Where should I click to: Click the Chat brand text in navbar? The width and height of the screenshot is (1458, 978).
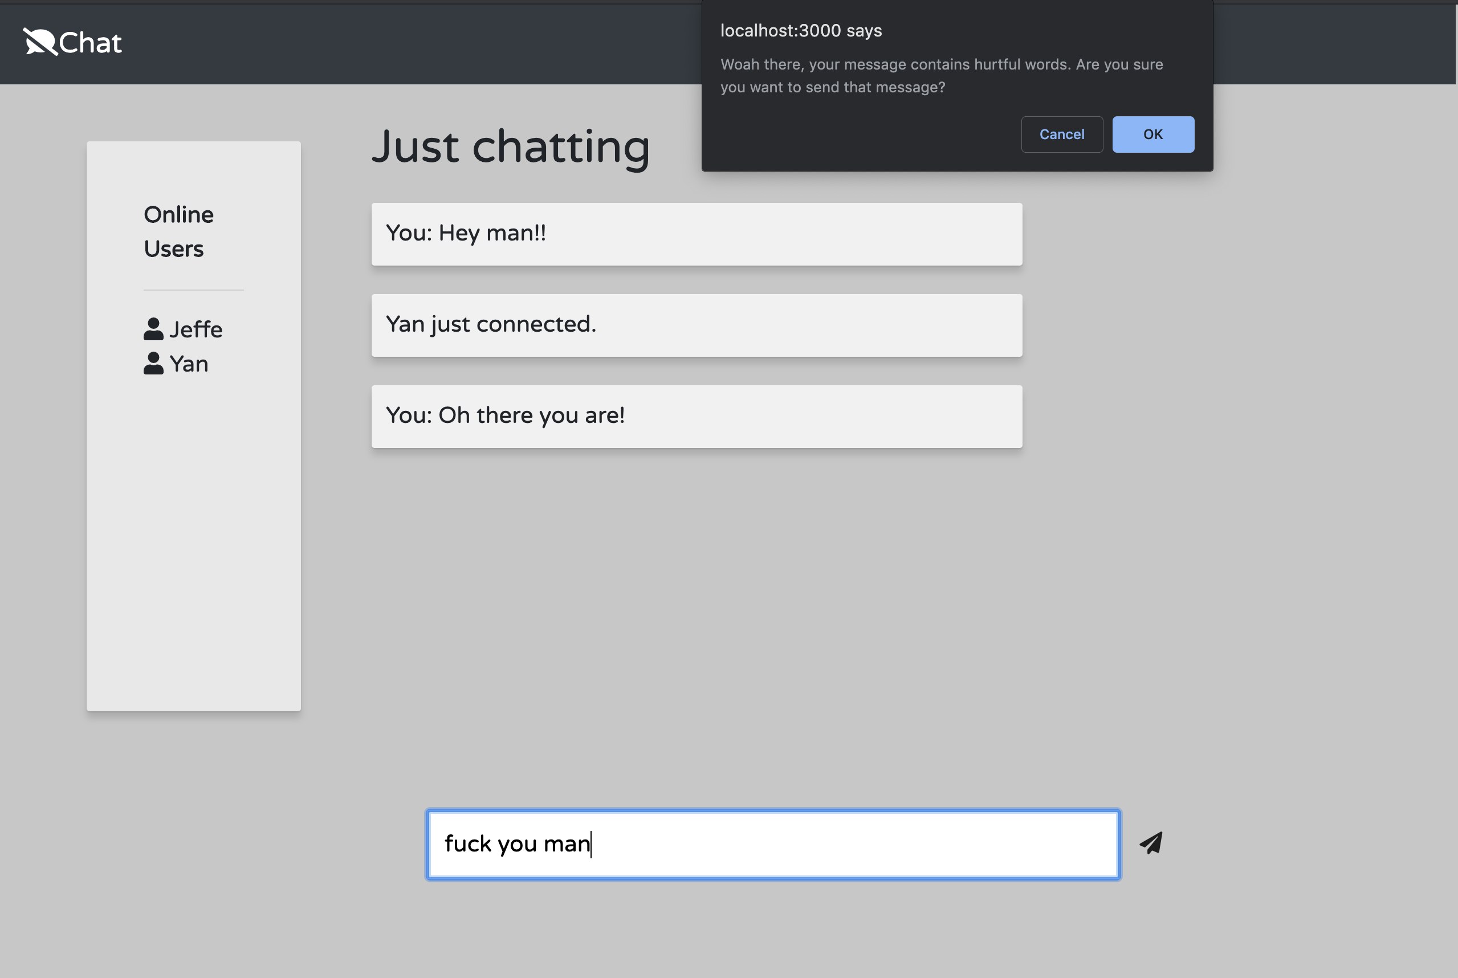(x=91, y=43)
